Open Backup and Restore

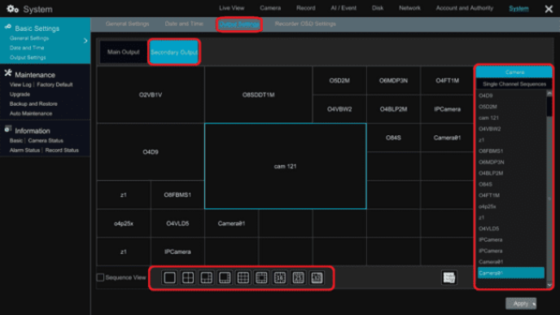[33, 104]
